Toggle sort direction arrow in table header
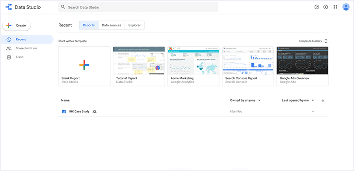Image resolution: width=354 pixels, height=171 pixels. [x=323, y=100]
